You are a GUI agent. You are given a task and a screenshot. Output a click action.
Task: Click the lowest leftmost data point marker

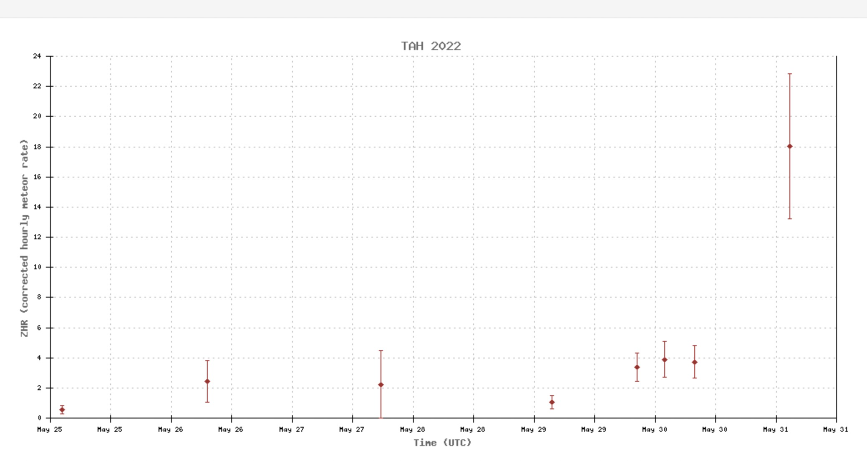(62, 410)
